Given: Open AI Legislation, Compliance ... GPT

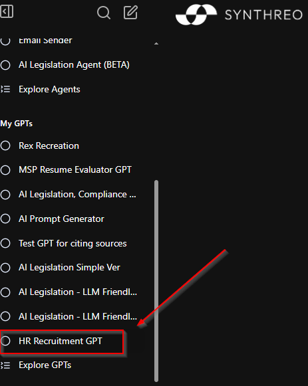Looking at the screenshot, I should click(77, 195).
